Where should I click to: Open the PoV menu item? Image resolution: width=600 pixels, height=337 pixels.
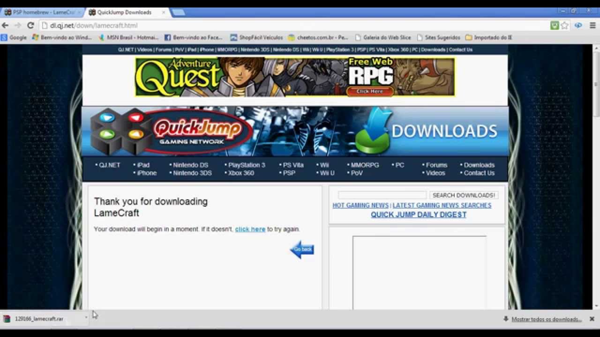pos(357,173)
